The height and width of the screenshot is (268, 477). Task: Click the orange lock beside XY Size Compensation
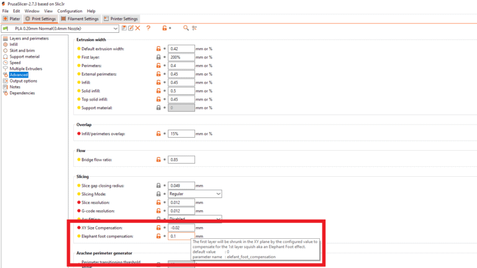tap(158, 228)
